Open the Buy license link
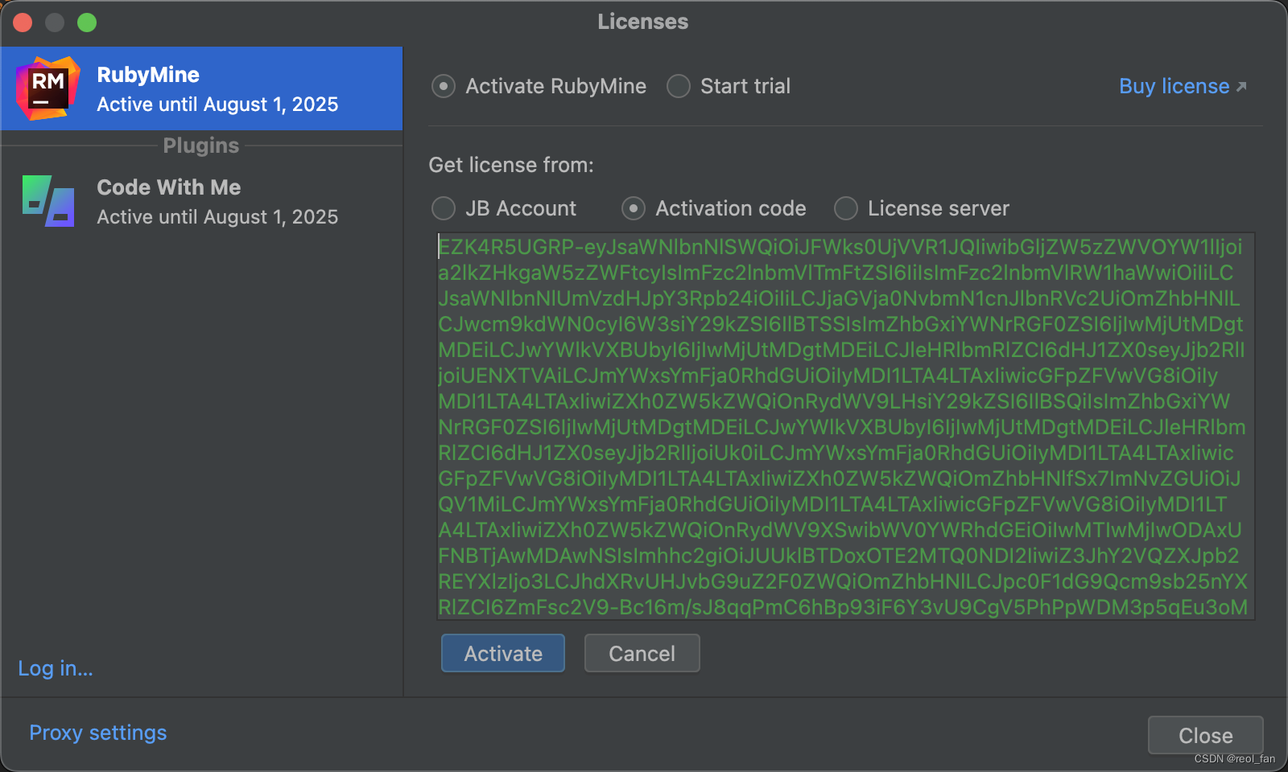Image resolution: width=1288 pixels, height=772 pixels. (x=1174, y=86)
